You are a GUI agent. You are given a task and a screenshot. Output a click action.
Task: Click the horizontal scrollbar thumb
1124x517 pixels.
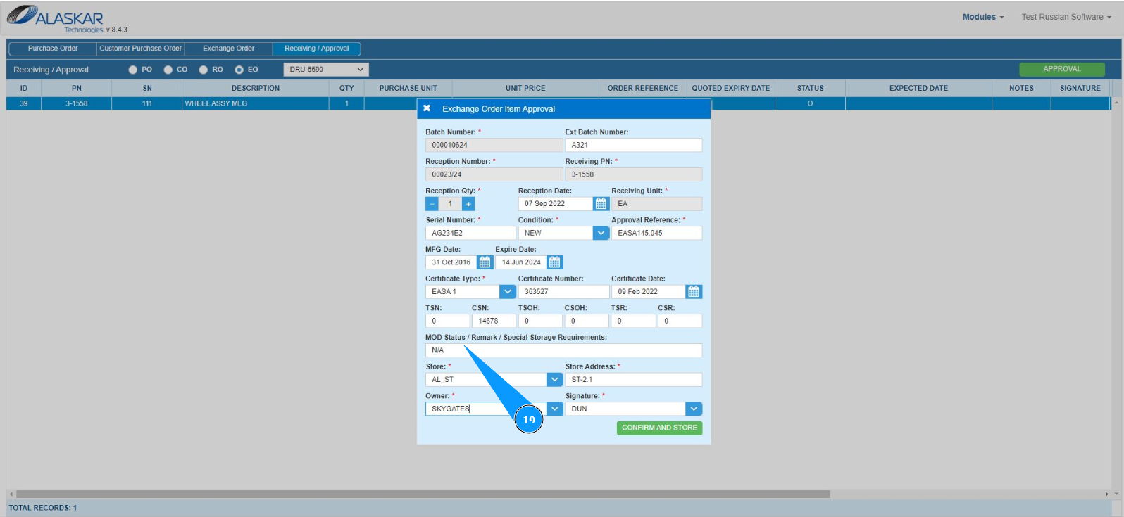click(x=423, y=494)
